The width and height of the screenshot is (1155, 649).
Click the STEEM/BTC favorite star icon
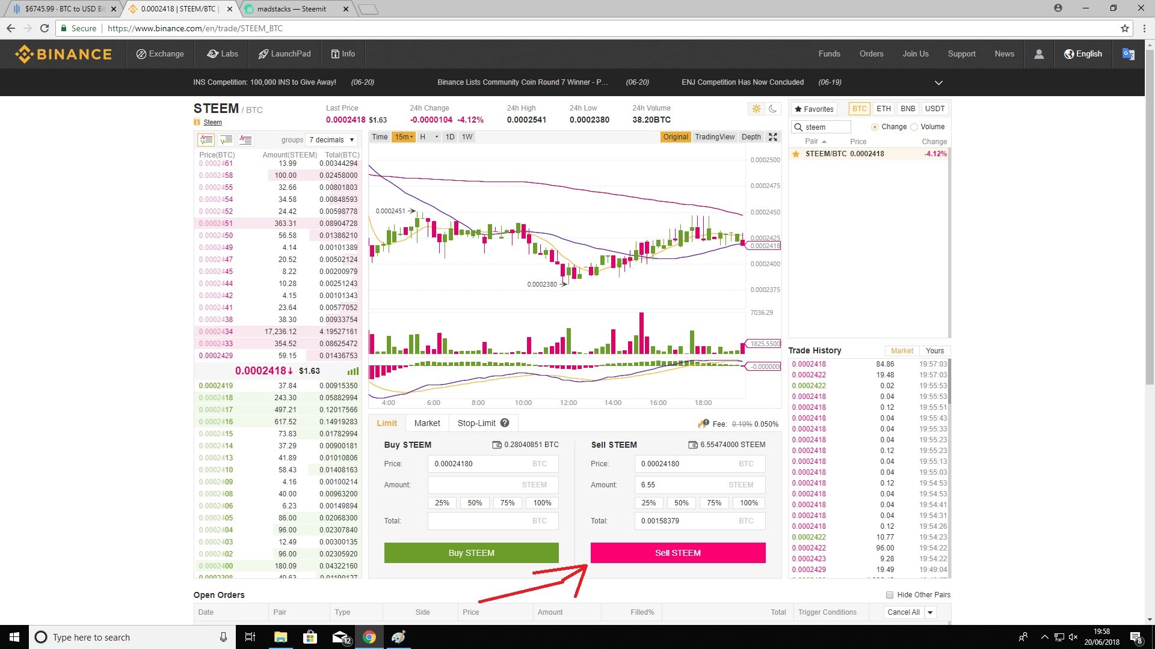796,154
